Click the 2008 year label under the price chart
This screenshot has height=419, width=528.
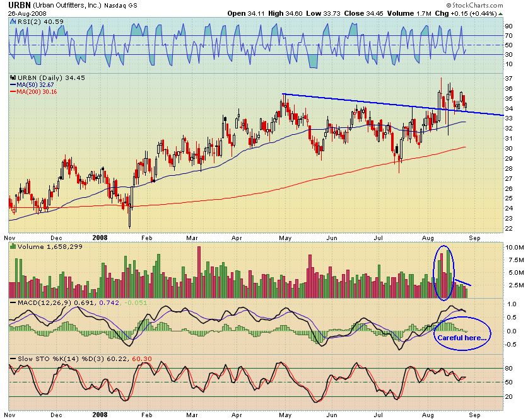[100, 238]
